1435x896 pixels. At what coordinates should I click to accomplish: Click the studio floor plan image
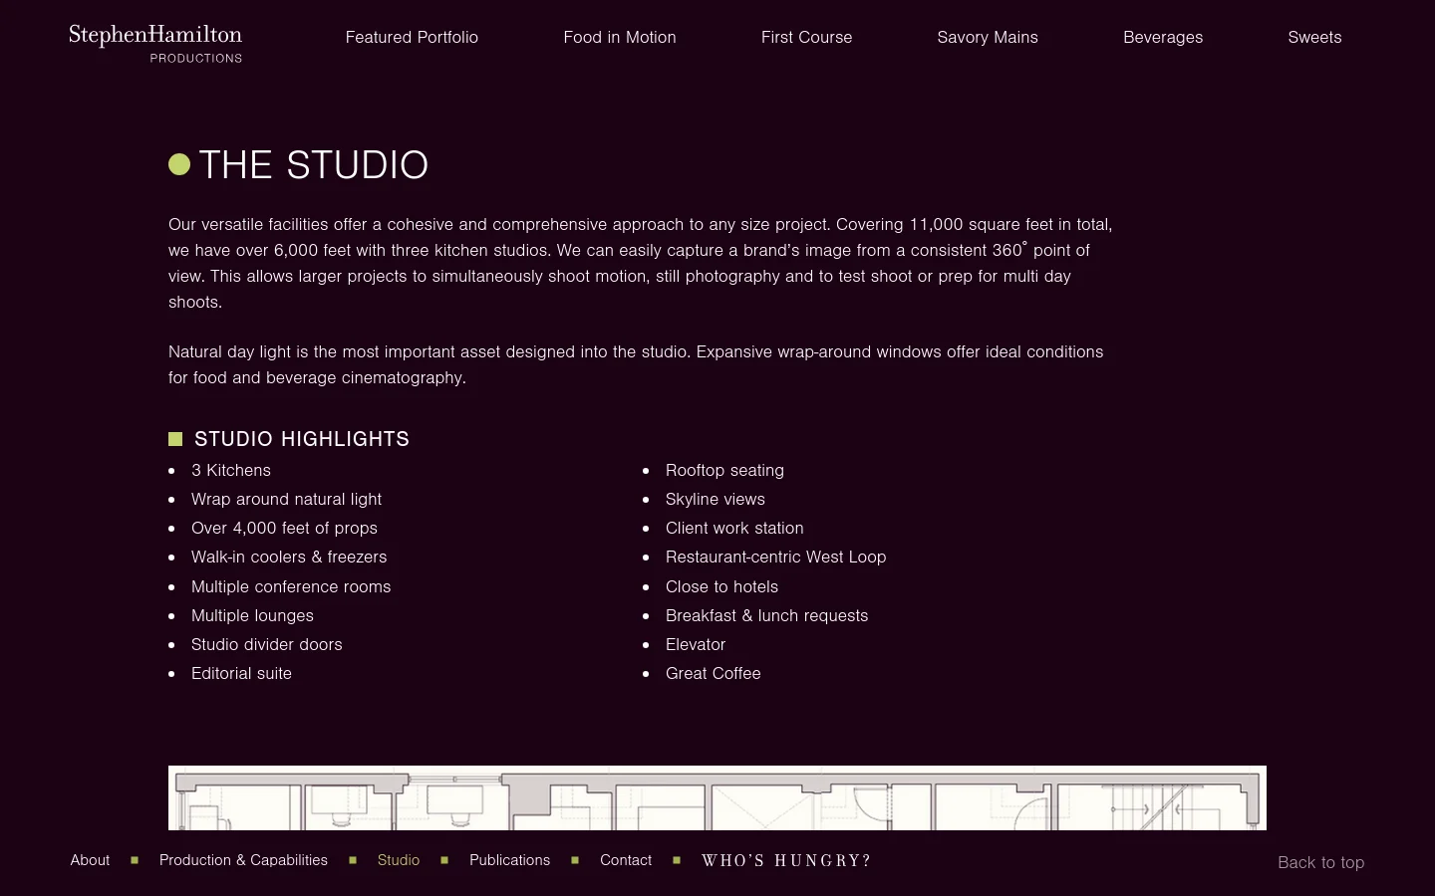[x=717, y=797]
